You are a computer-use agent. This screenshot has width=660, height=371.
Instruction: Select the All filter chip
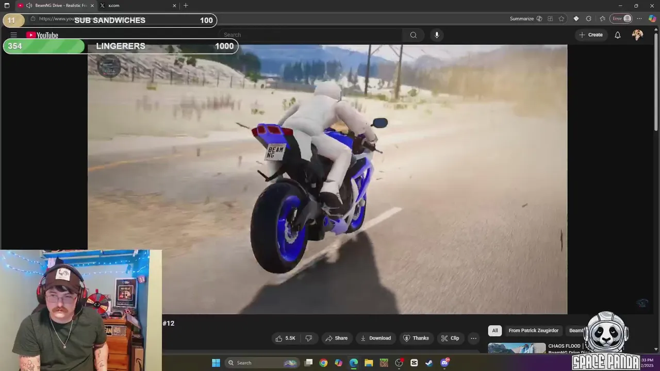click(x=495, y=330)
